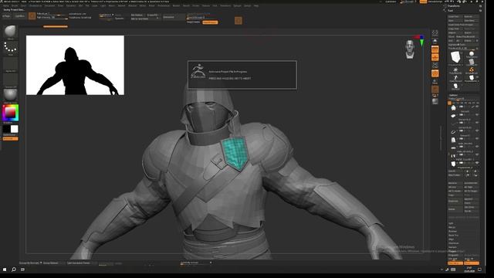Pick a hue in the color picker square

10,113
